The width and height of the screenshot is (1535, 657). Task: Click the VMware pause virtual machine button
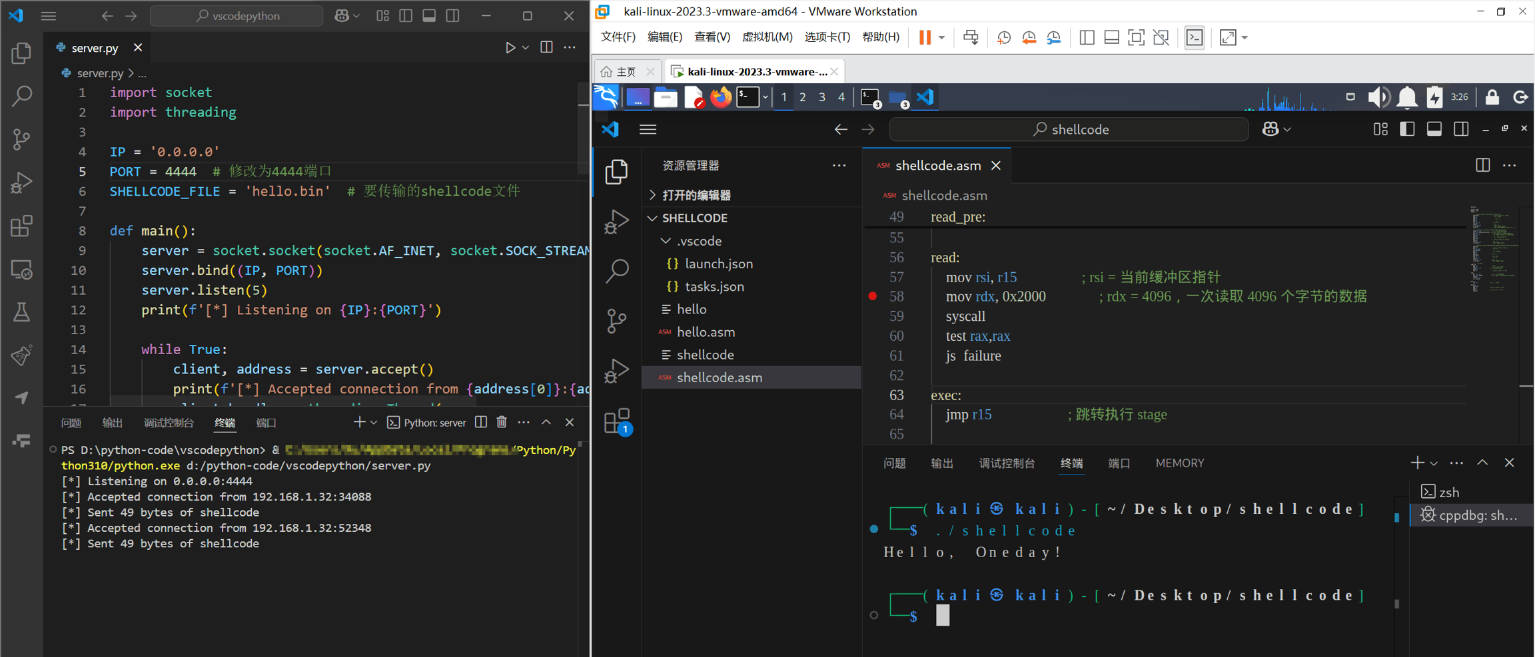click(x=925, y=37)
